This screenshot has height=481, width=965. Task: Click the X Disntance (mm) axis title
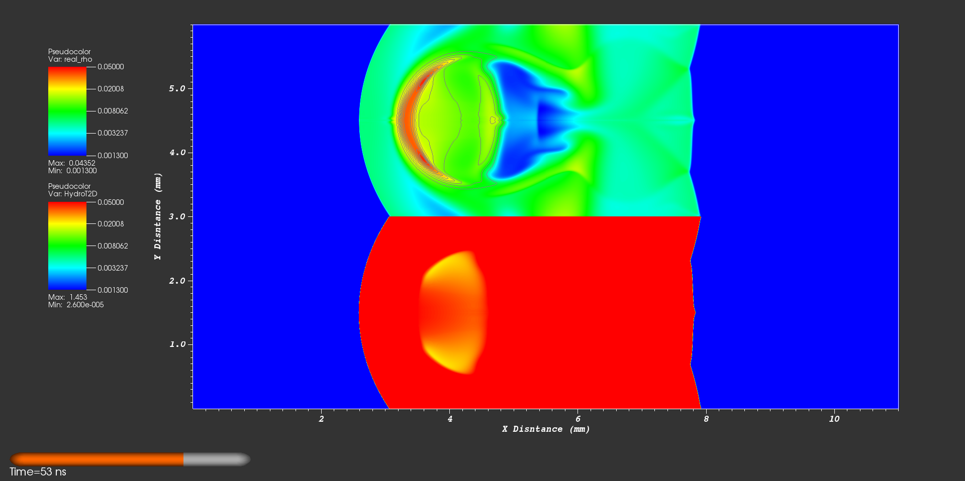coord(545,429)
